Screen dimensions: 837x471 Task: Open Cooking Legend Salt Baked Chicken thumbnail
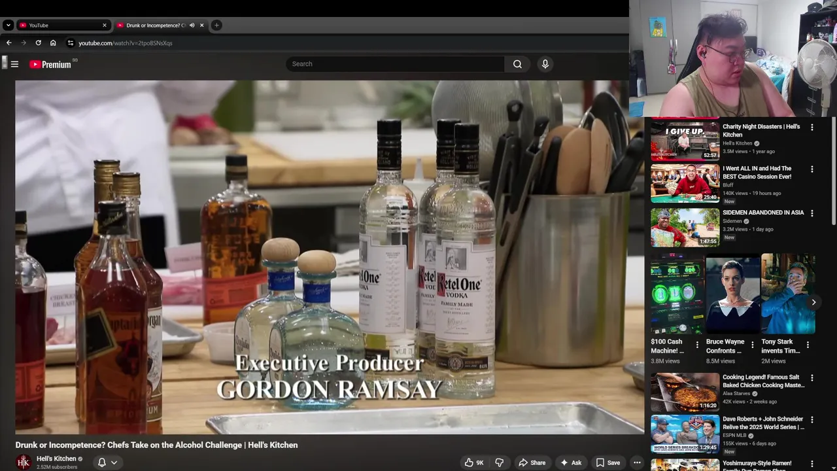[685, 392]
